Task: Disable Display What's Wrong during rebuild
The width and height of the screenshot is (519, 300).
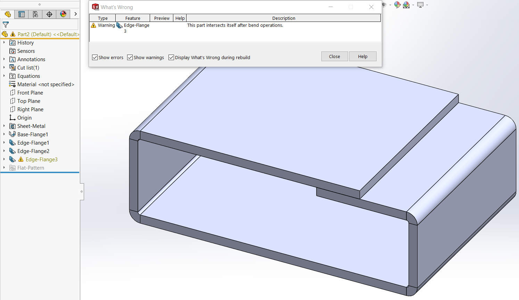Action: pyautogui.click(x=171, y=57)
